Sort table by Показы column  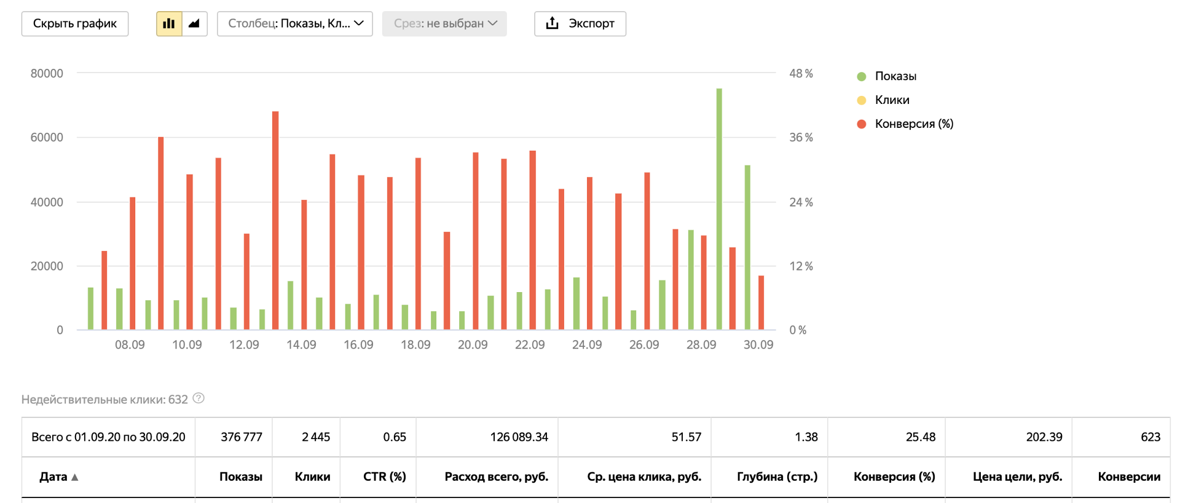(x=241, y=477)
